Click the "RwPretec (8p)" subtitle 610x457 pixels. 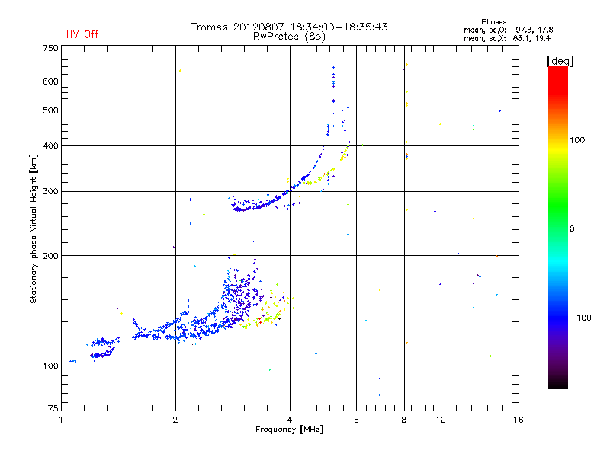point(289,37)
